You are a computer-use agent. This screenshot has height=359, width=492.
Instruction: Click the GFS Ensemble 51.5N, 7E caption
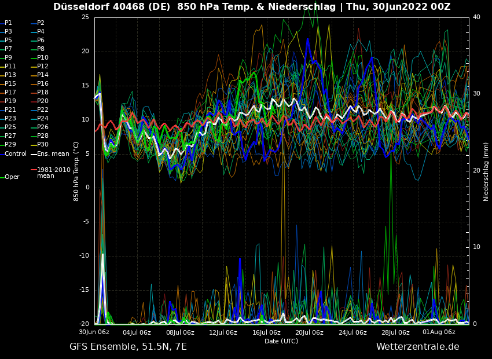pos(128,347)
